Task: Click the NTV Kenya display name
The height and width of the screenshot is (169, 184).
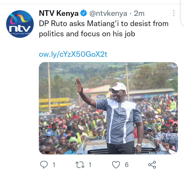Action: pyautogui.click(x=59, y=13)
